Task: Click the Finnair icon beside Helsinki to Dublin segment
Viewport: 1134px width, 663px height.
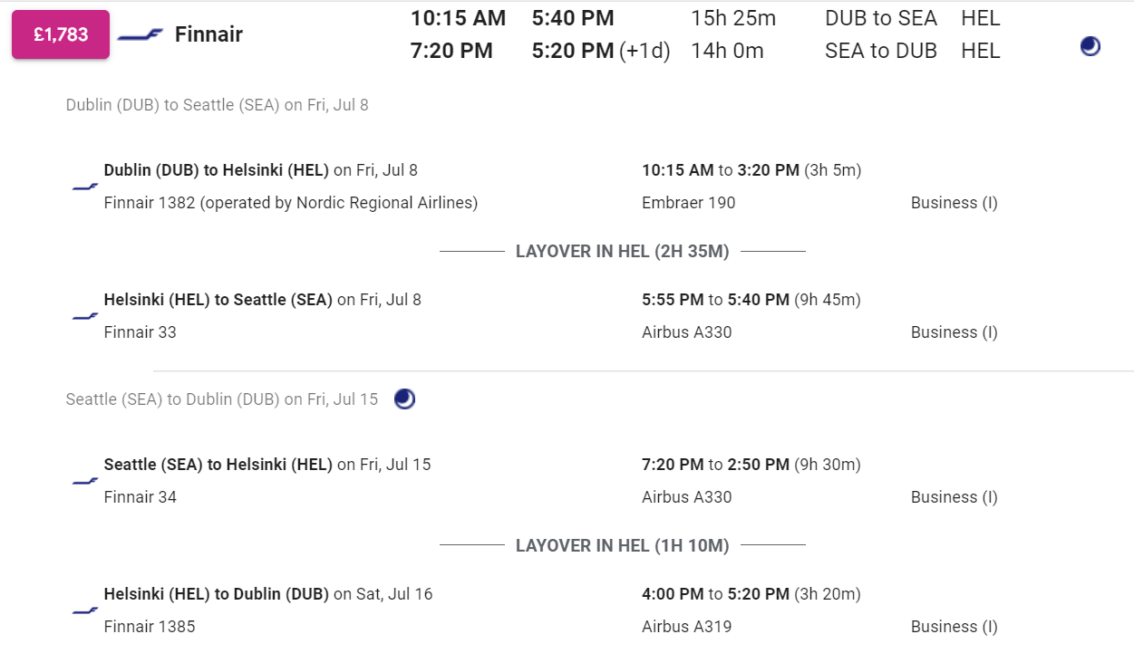Action: click(85, 610)
